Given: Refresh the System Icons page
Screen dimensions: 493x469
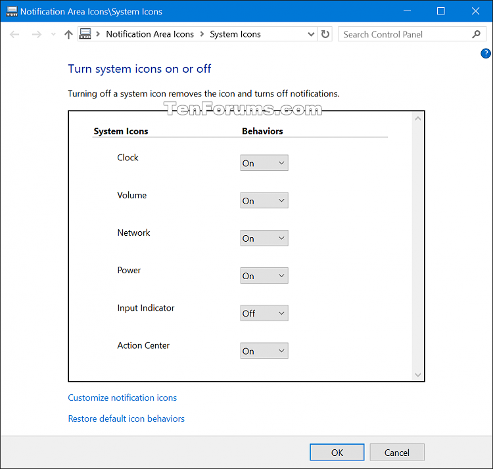Looking at the screenshot, I should tap(325, 34).
